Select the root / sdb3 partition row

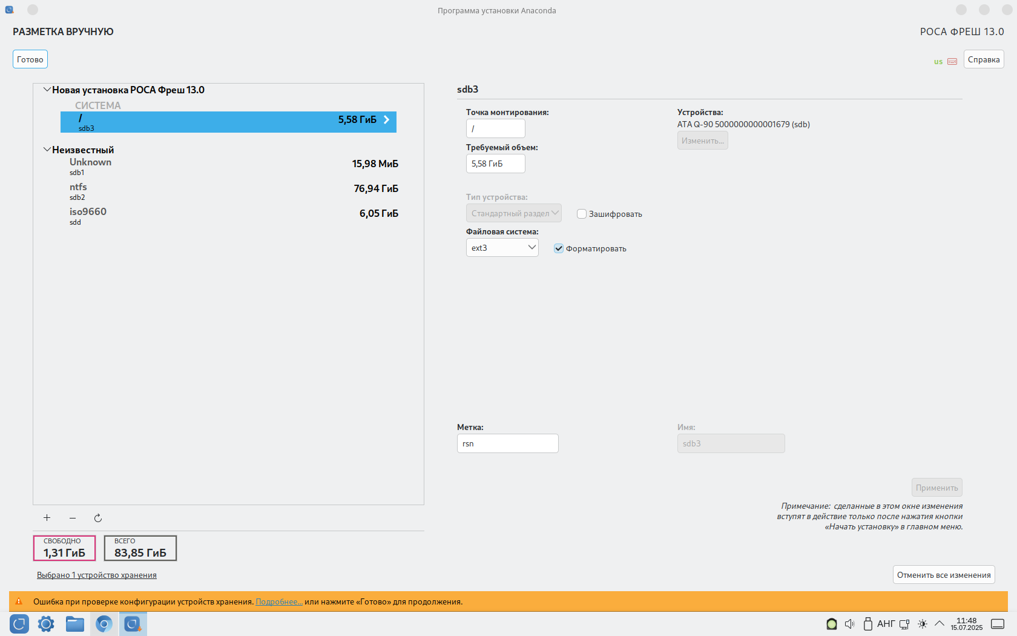[x=228, y=122]
